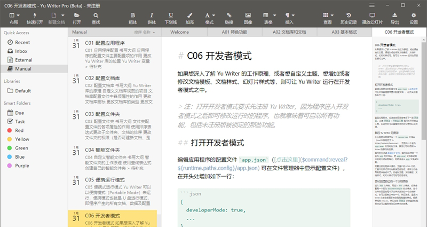Select highlighted C06 开发者模式 list entry

pyautogui.click(x=113, y=218)
